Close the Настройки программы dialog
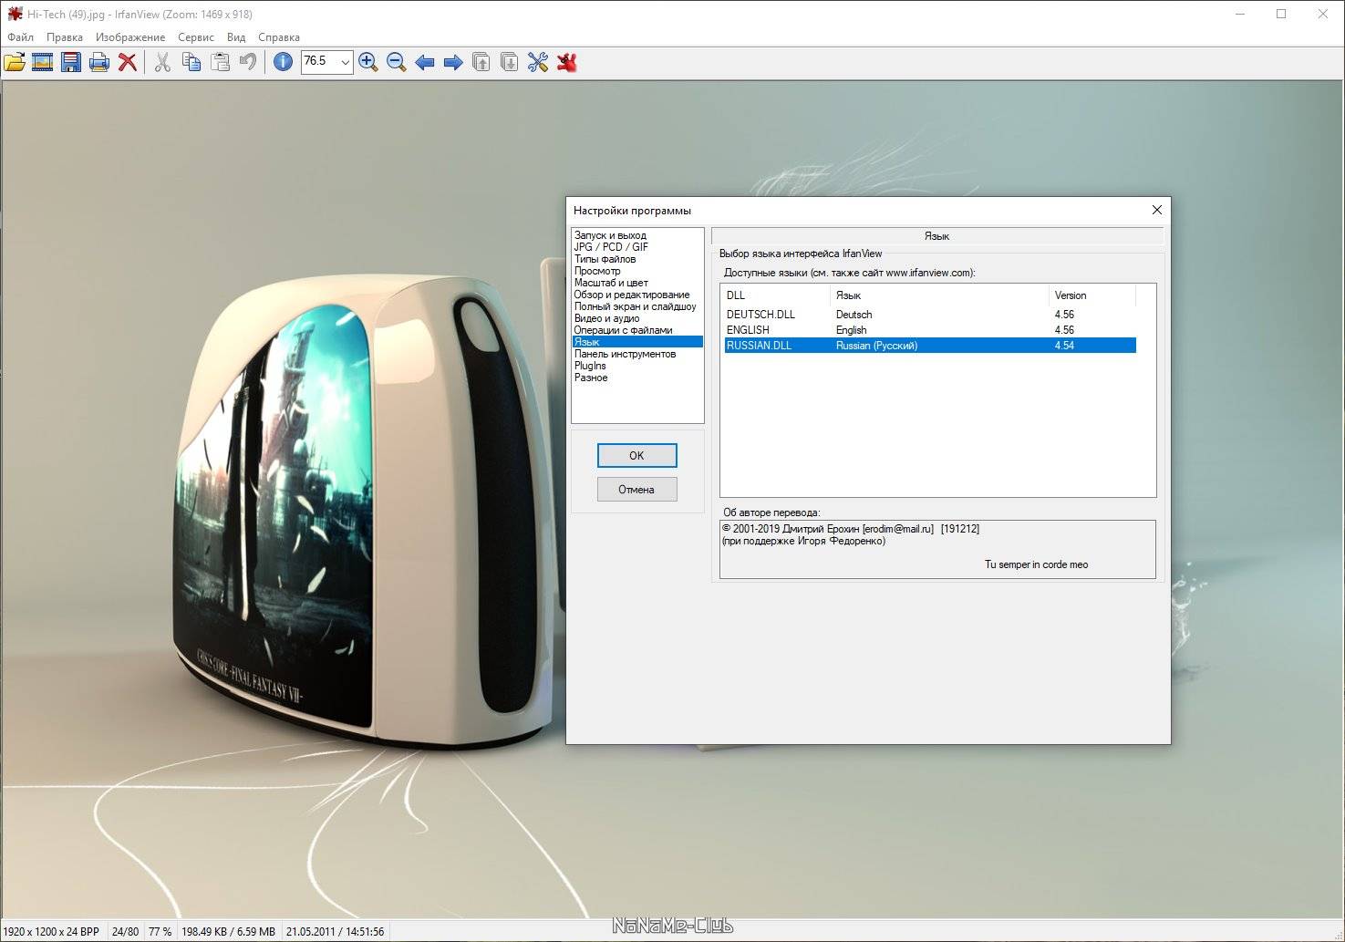This screenshot has height=942, width=1345. 1156,210
